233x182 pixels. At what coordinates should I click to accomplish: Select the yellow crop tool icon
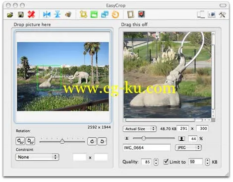83,14
